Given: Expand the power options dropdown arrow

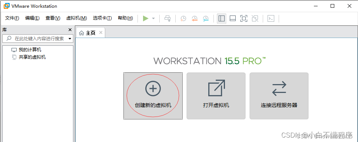Looking at the screenshot, I should [x=153, y=18].
